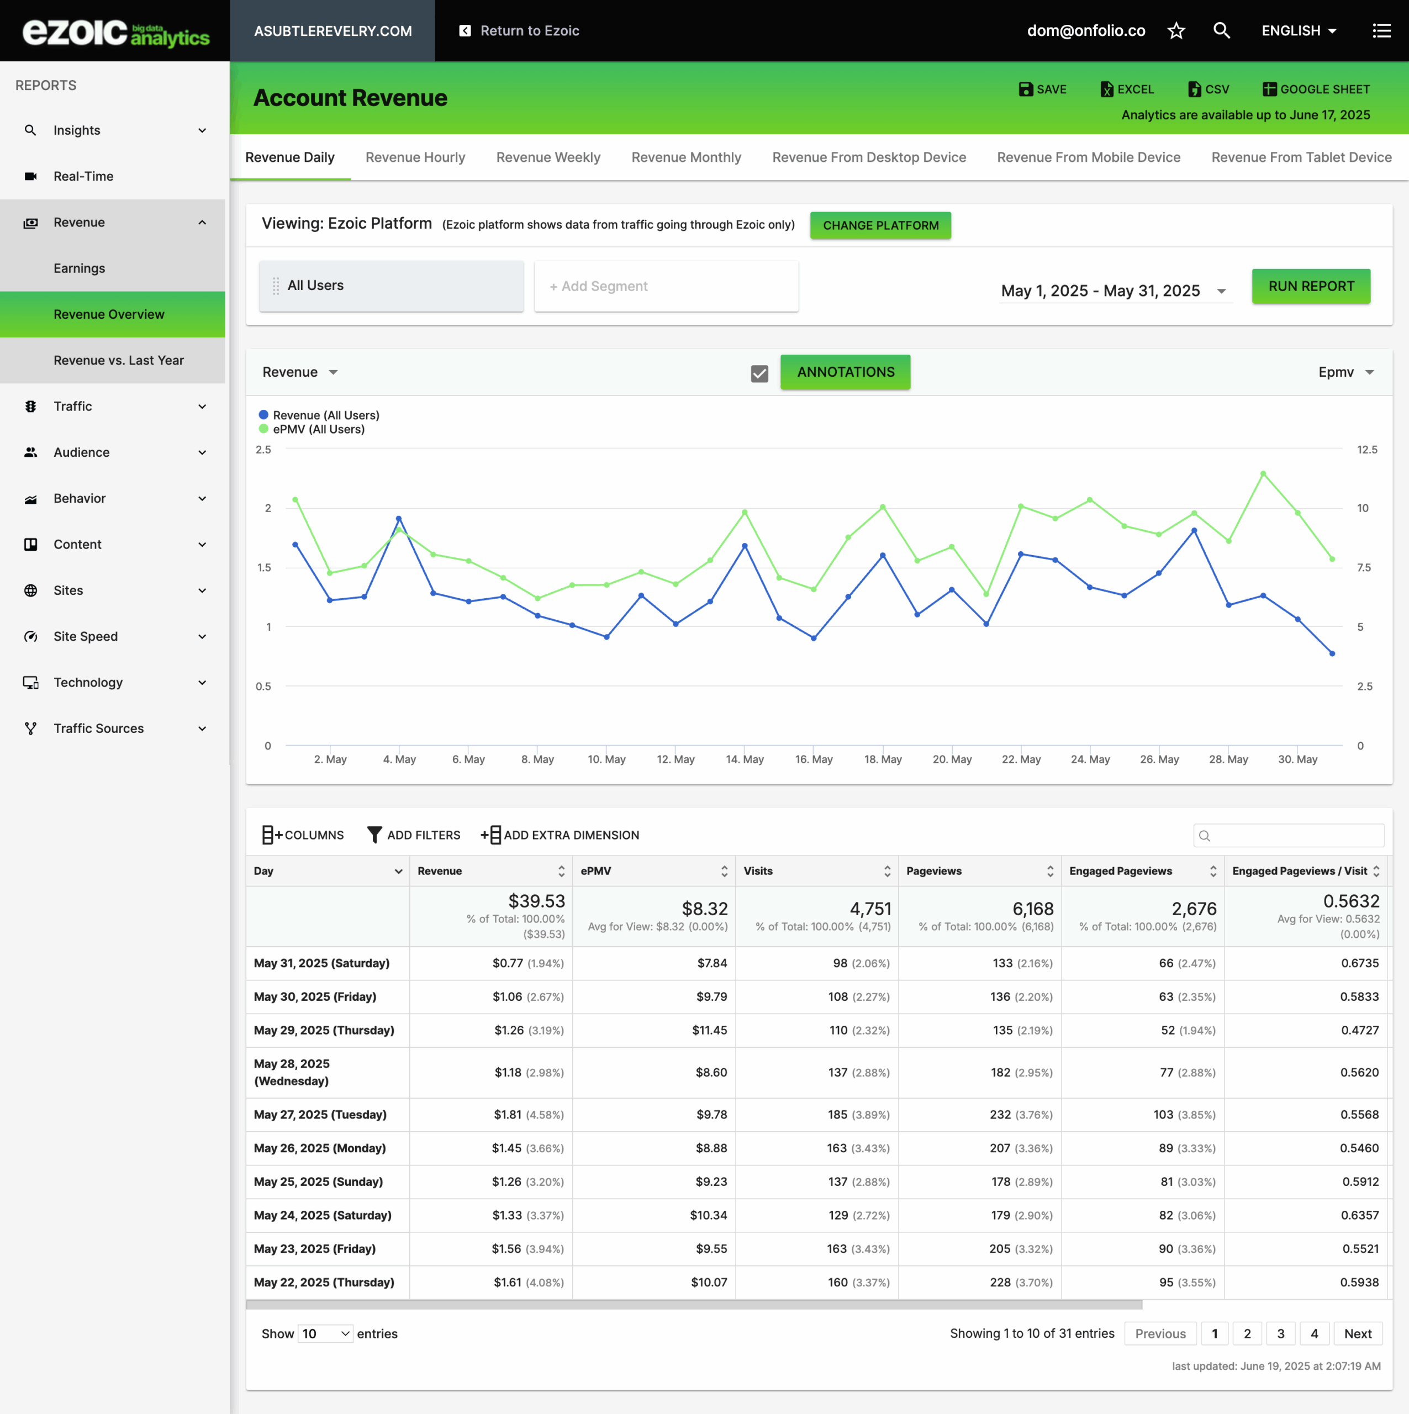Click the Traffic sidebar icon

[x=30, y=406]
